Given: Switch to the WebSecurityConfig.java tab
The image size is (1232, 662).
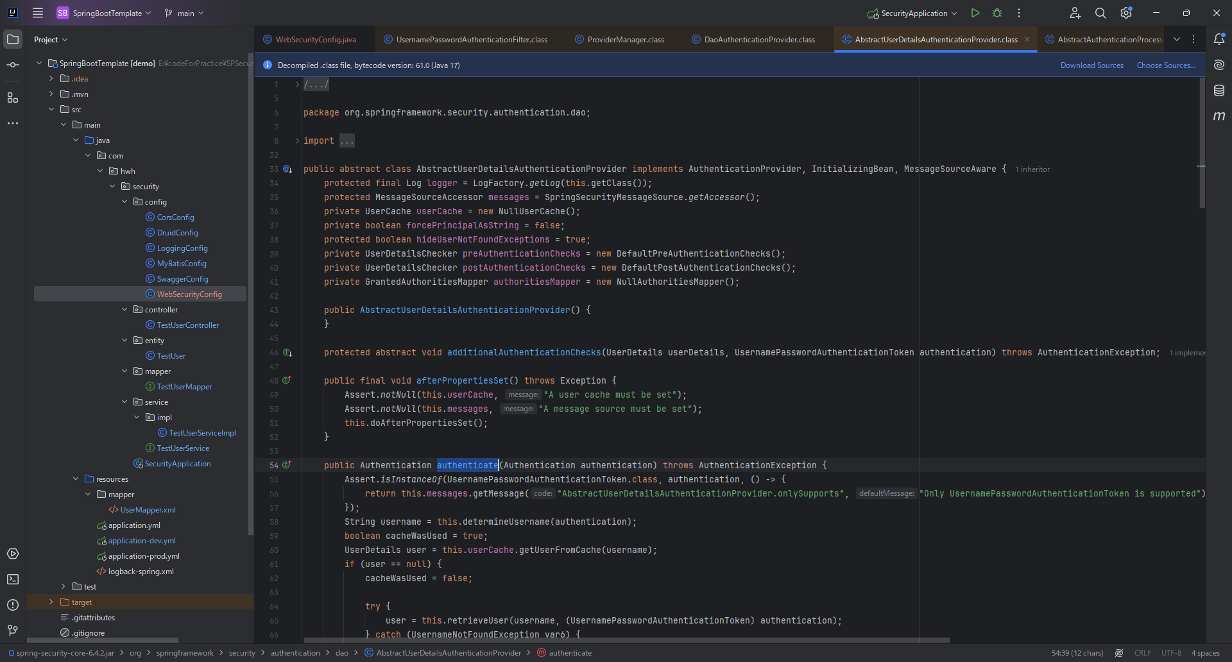Looking at the screenshot, I should [315, 40].
